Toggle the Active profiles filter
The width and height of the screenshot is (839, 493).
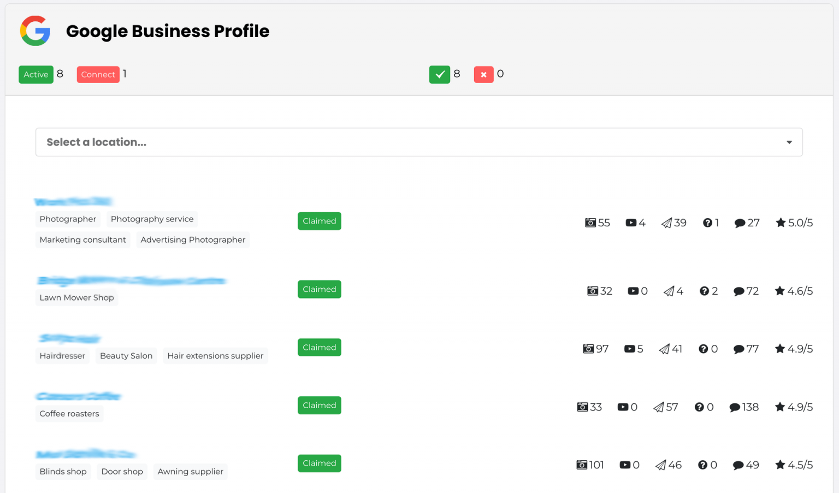pos(36,74)
